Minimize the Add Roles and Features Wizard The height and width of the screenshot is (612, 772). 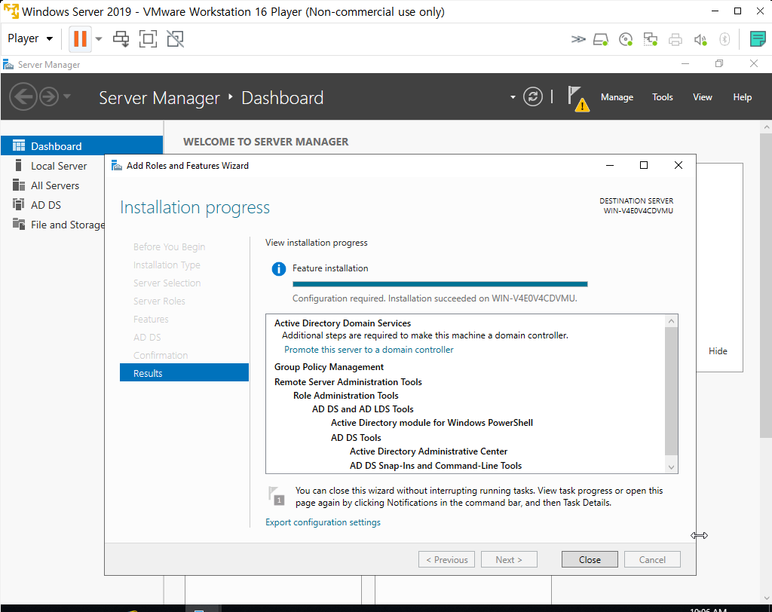tap(609, 165)
